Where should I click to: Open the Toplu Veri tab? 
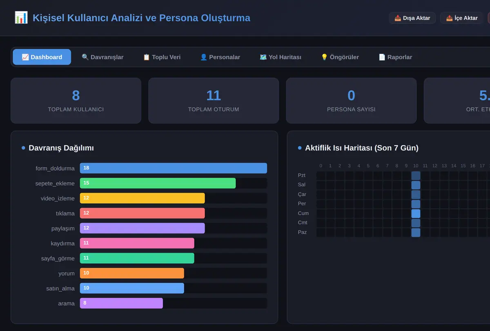(x=162, y=57)
